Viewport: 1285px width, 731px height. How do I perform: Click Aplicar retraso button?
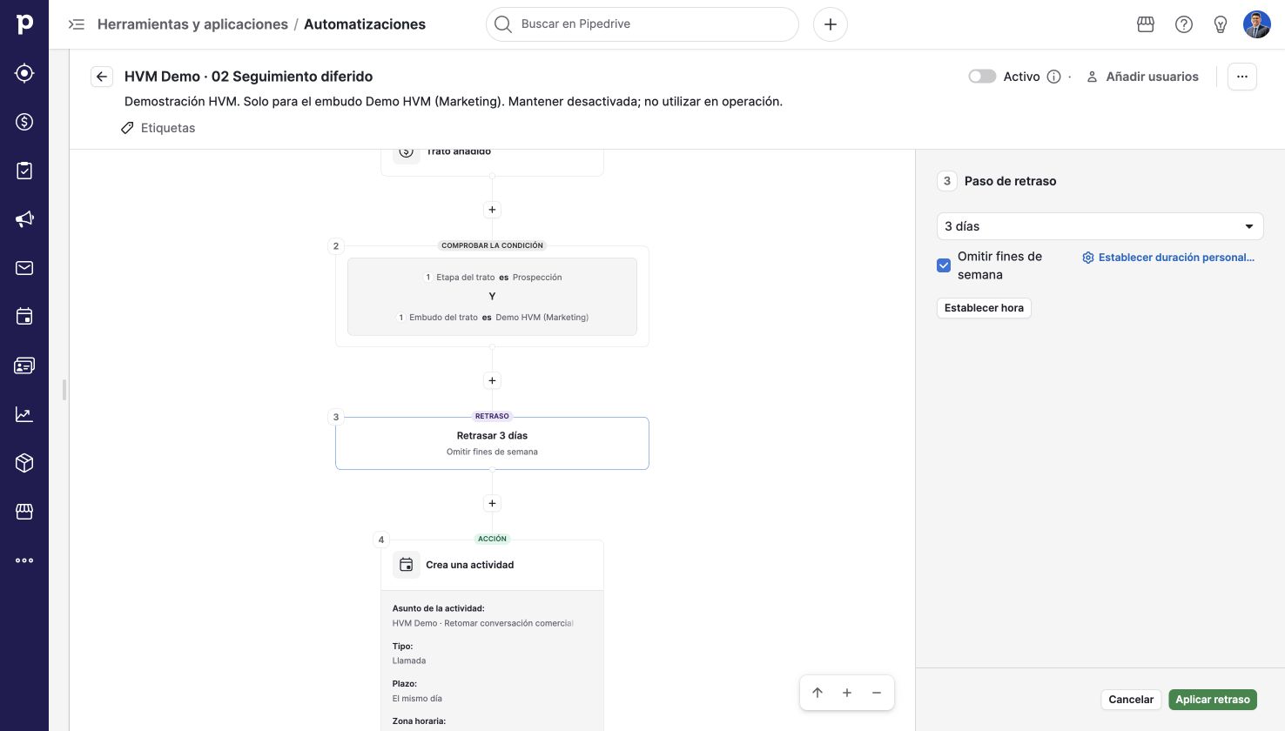click(x=1213, y=700)
